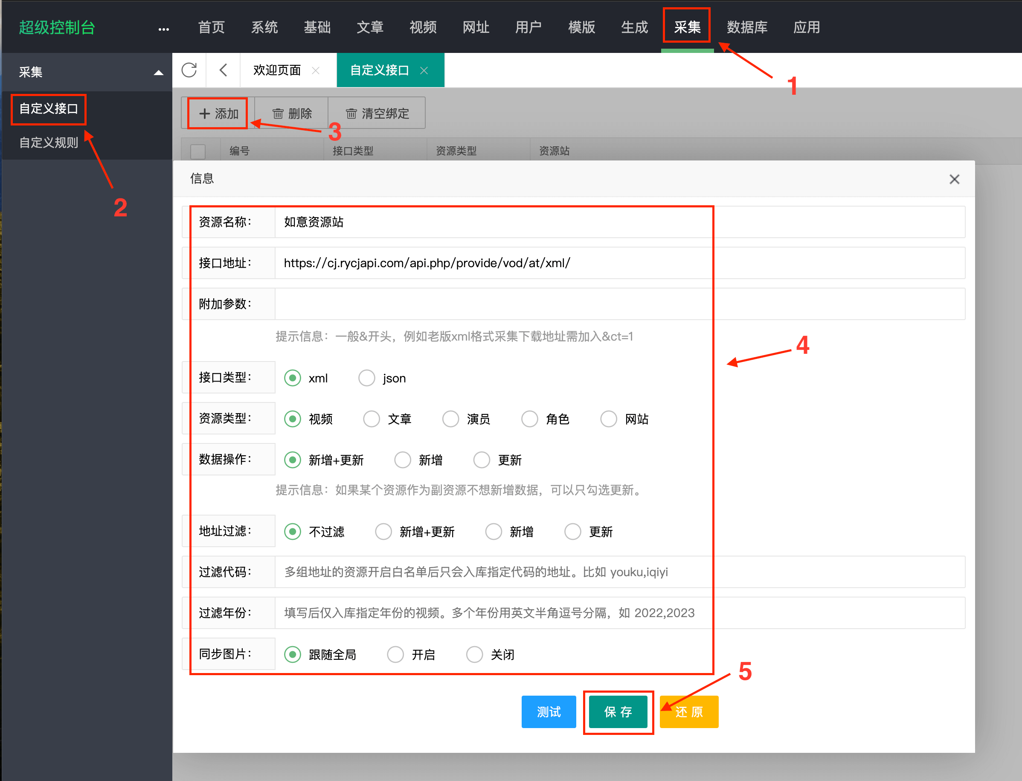
Task: Switch to the 欢迎页面 tab
Action: click(x=277, y=70)
